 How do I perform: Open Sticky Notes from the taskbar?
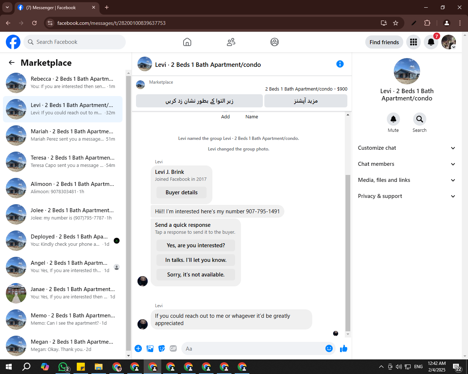[81, 367]
